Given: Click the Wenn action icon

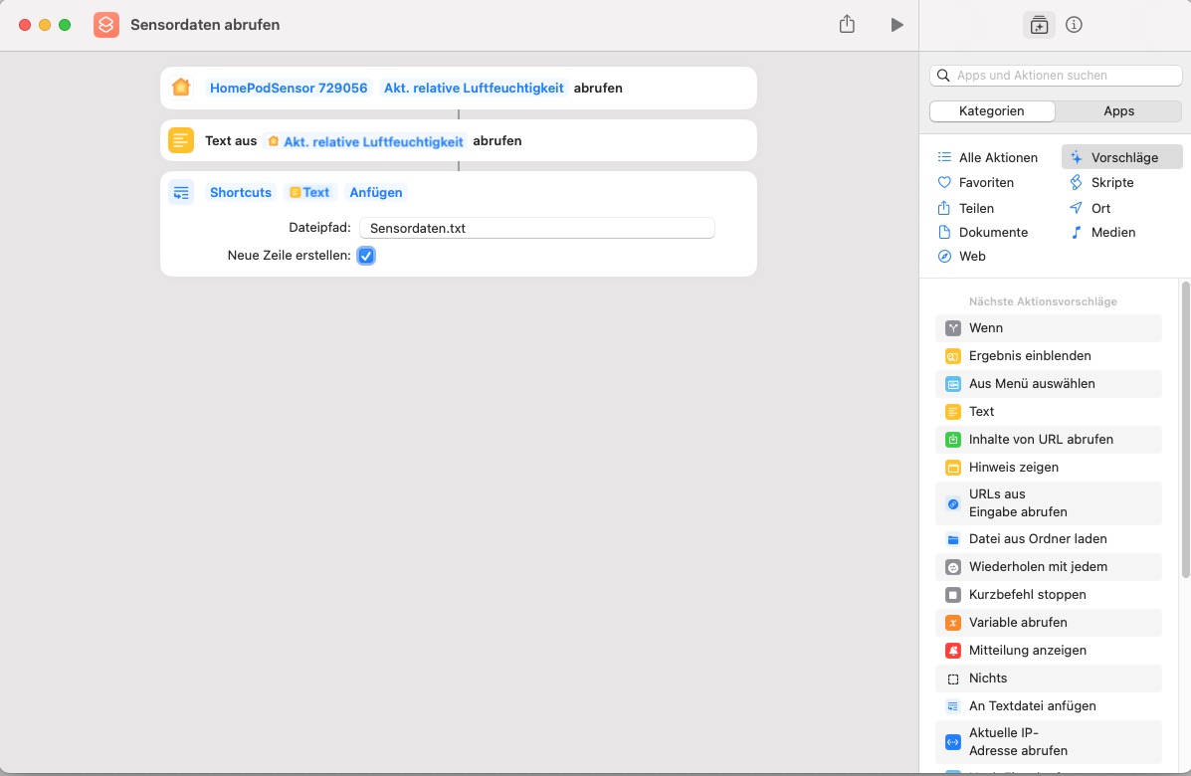Looking at the screenshot, I should pyautogui.click(x=952, y=328).
